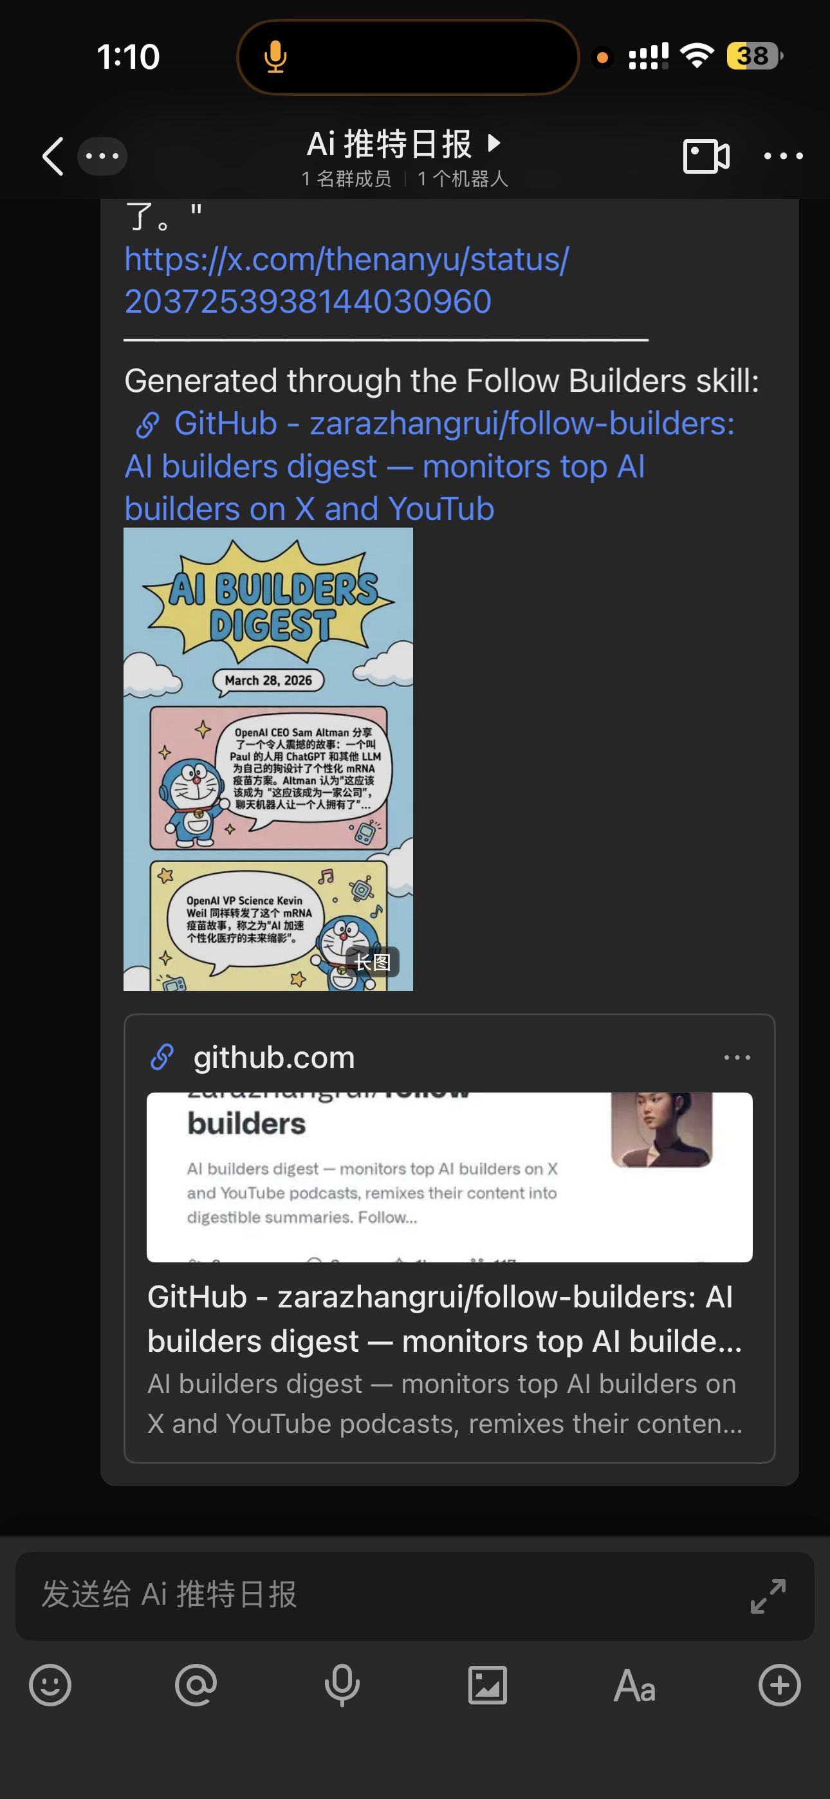Start a video call with camera icon

tap(706, 156)
